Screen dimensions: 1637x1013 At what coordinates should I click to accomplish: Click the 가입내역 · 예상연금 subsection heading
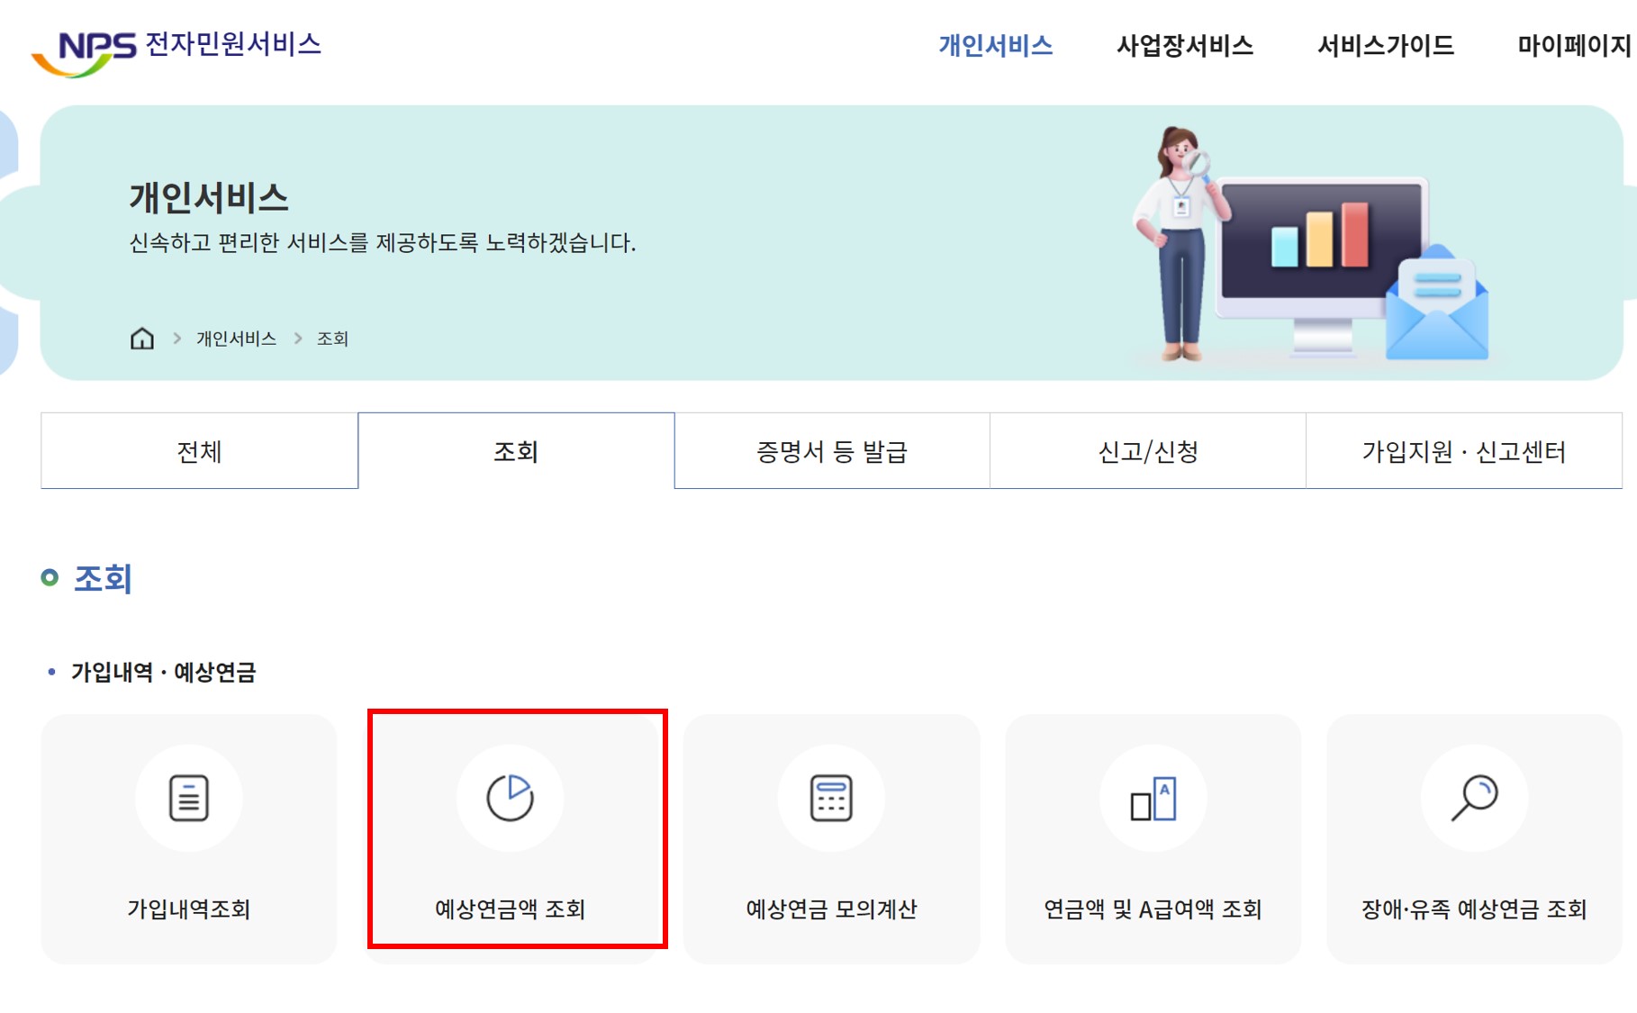coord(164,672)
